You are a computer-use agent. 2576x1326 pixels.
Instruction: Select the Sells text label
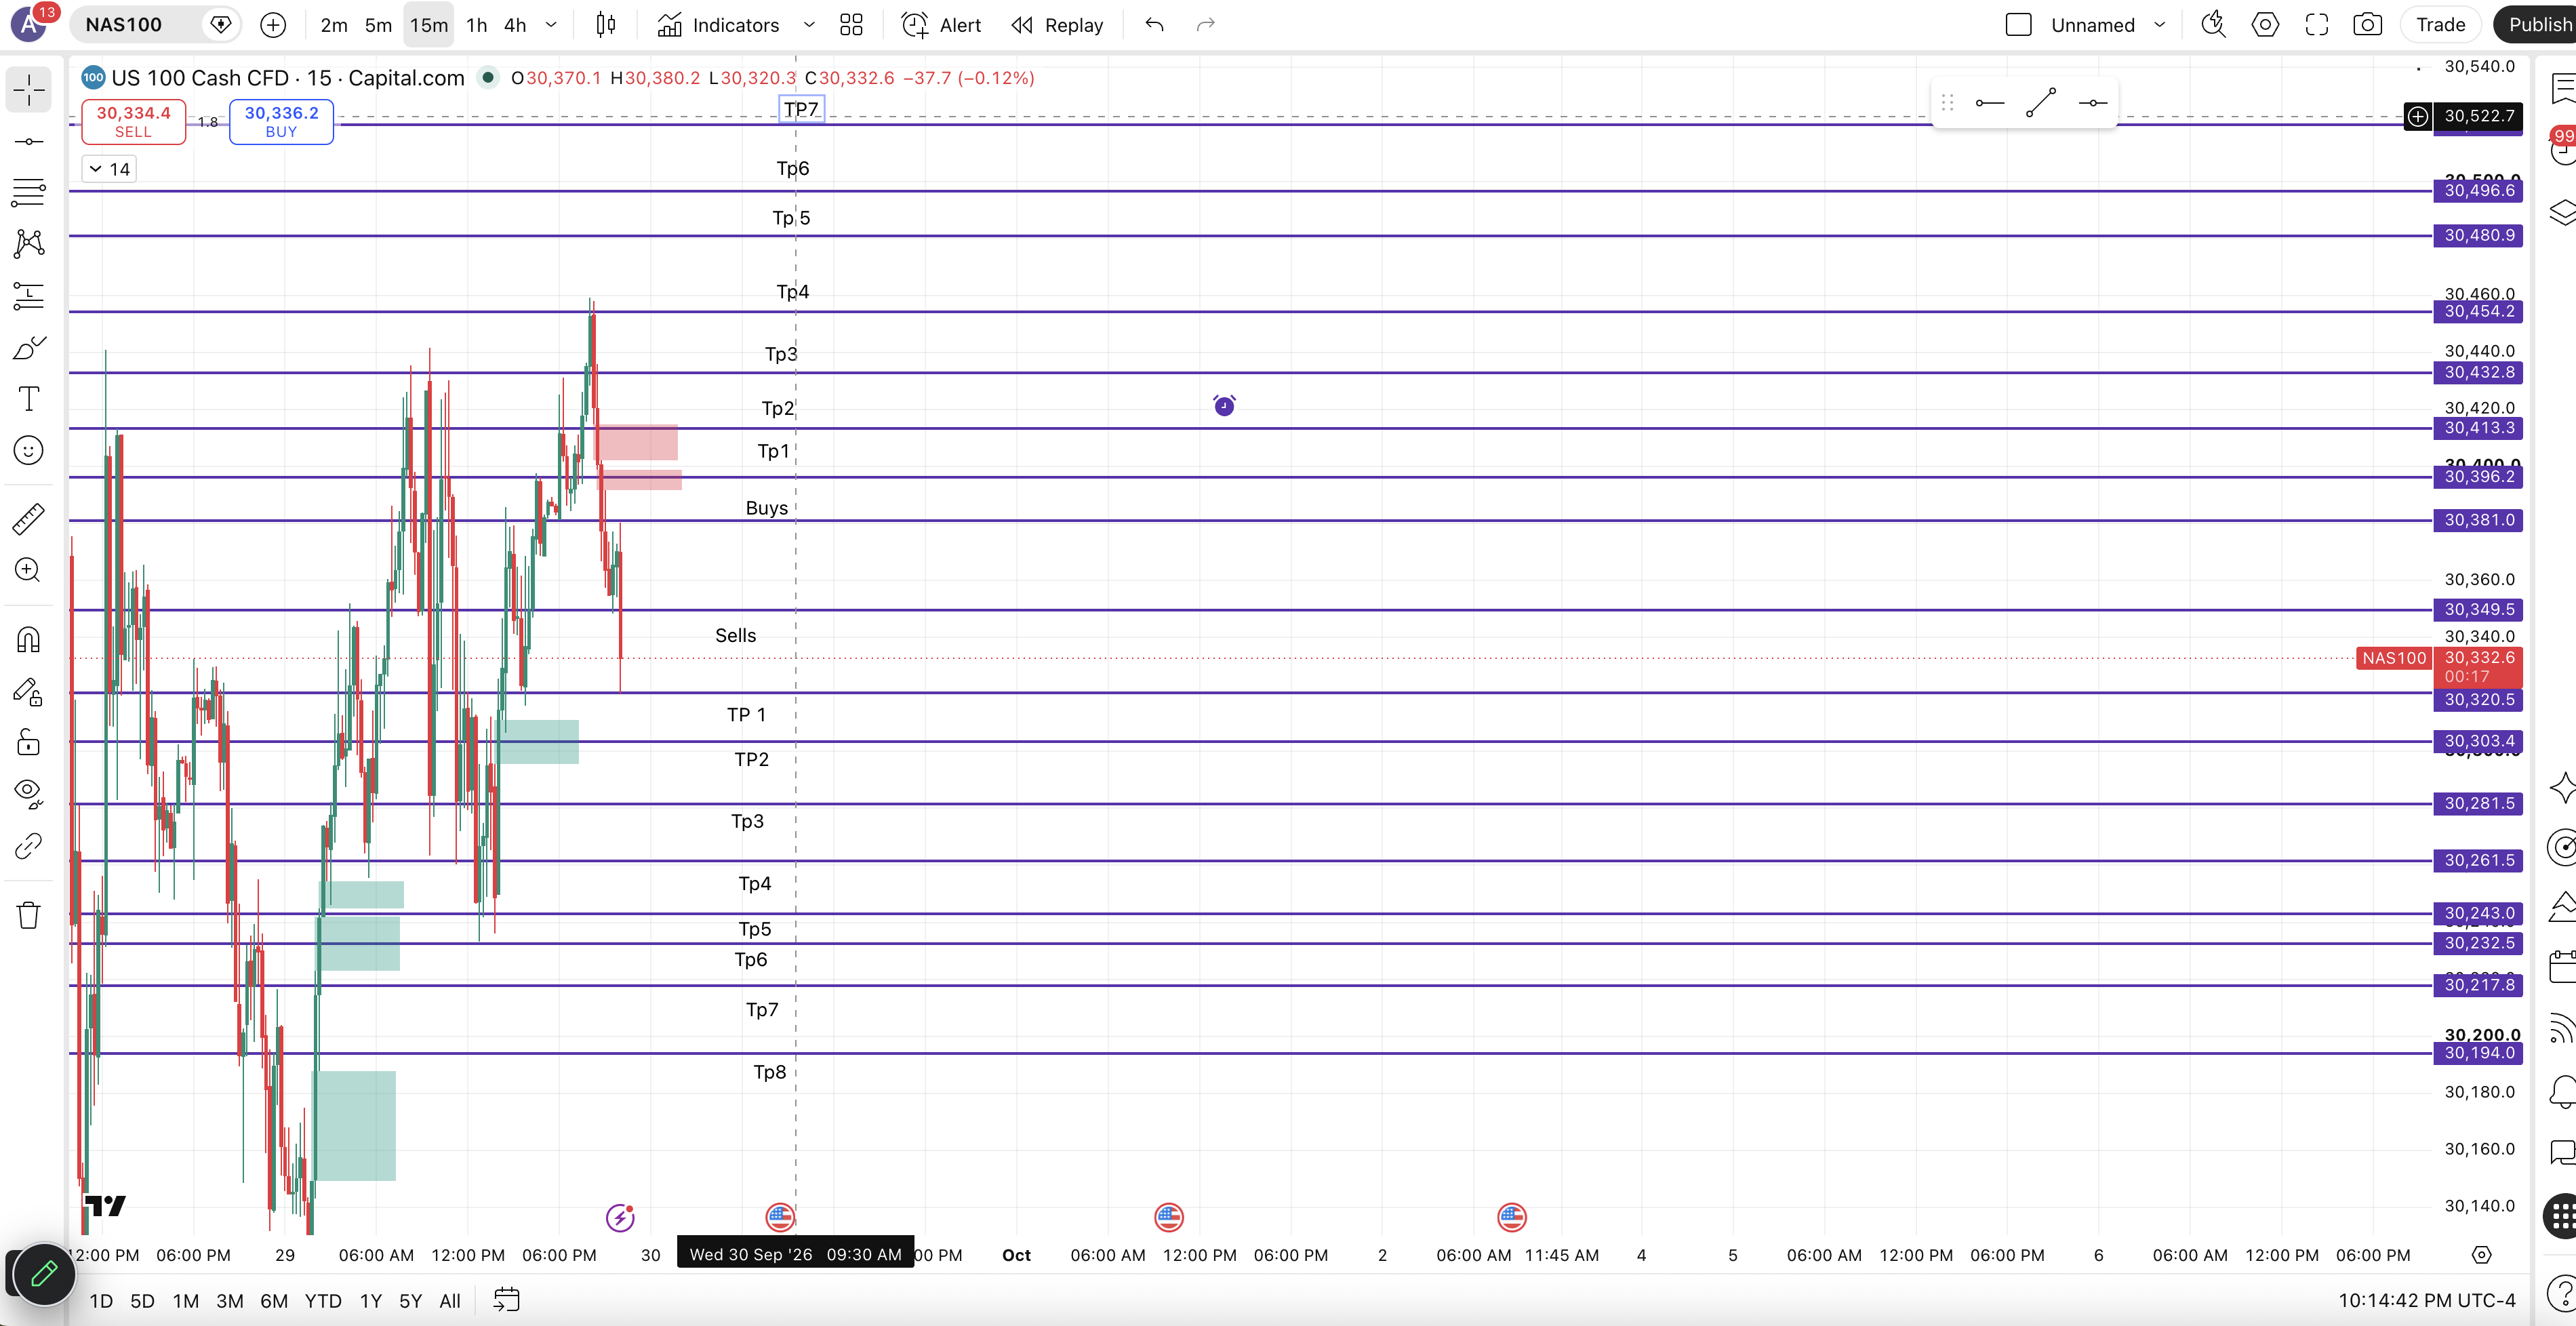tap(736, 635)
